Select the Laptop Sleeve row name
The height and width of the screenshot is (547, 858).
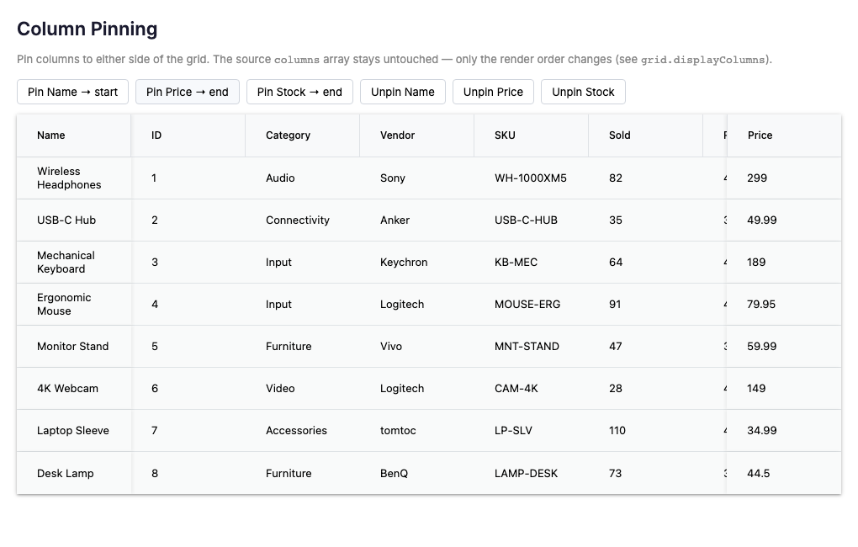74,430
